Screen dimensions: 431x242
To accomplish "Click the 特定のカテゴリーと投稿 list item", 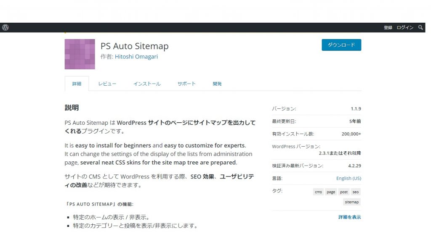I will [135, 226].
